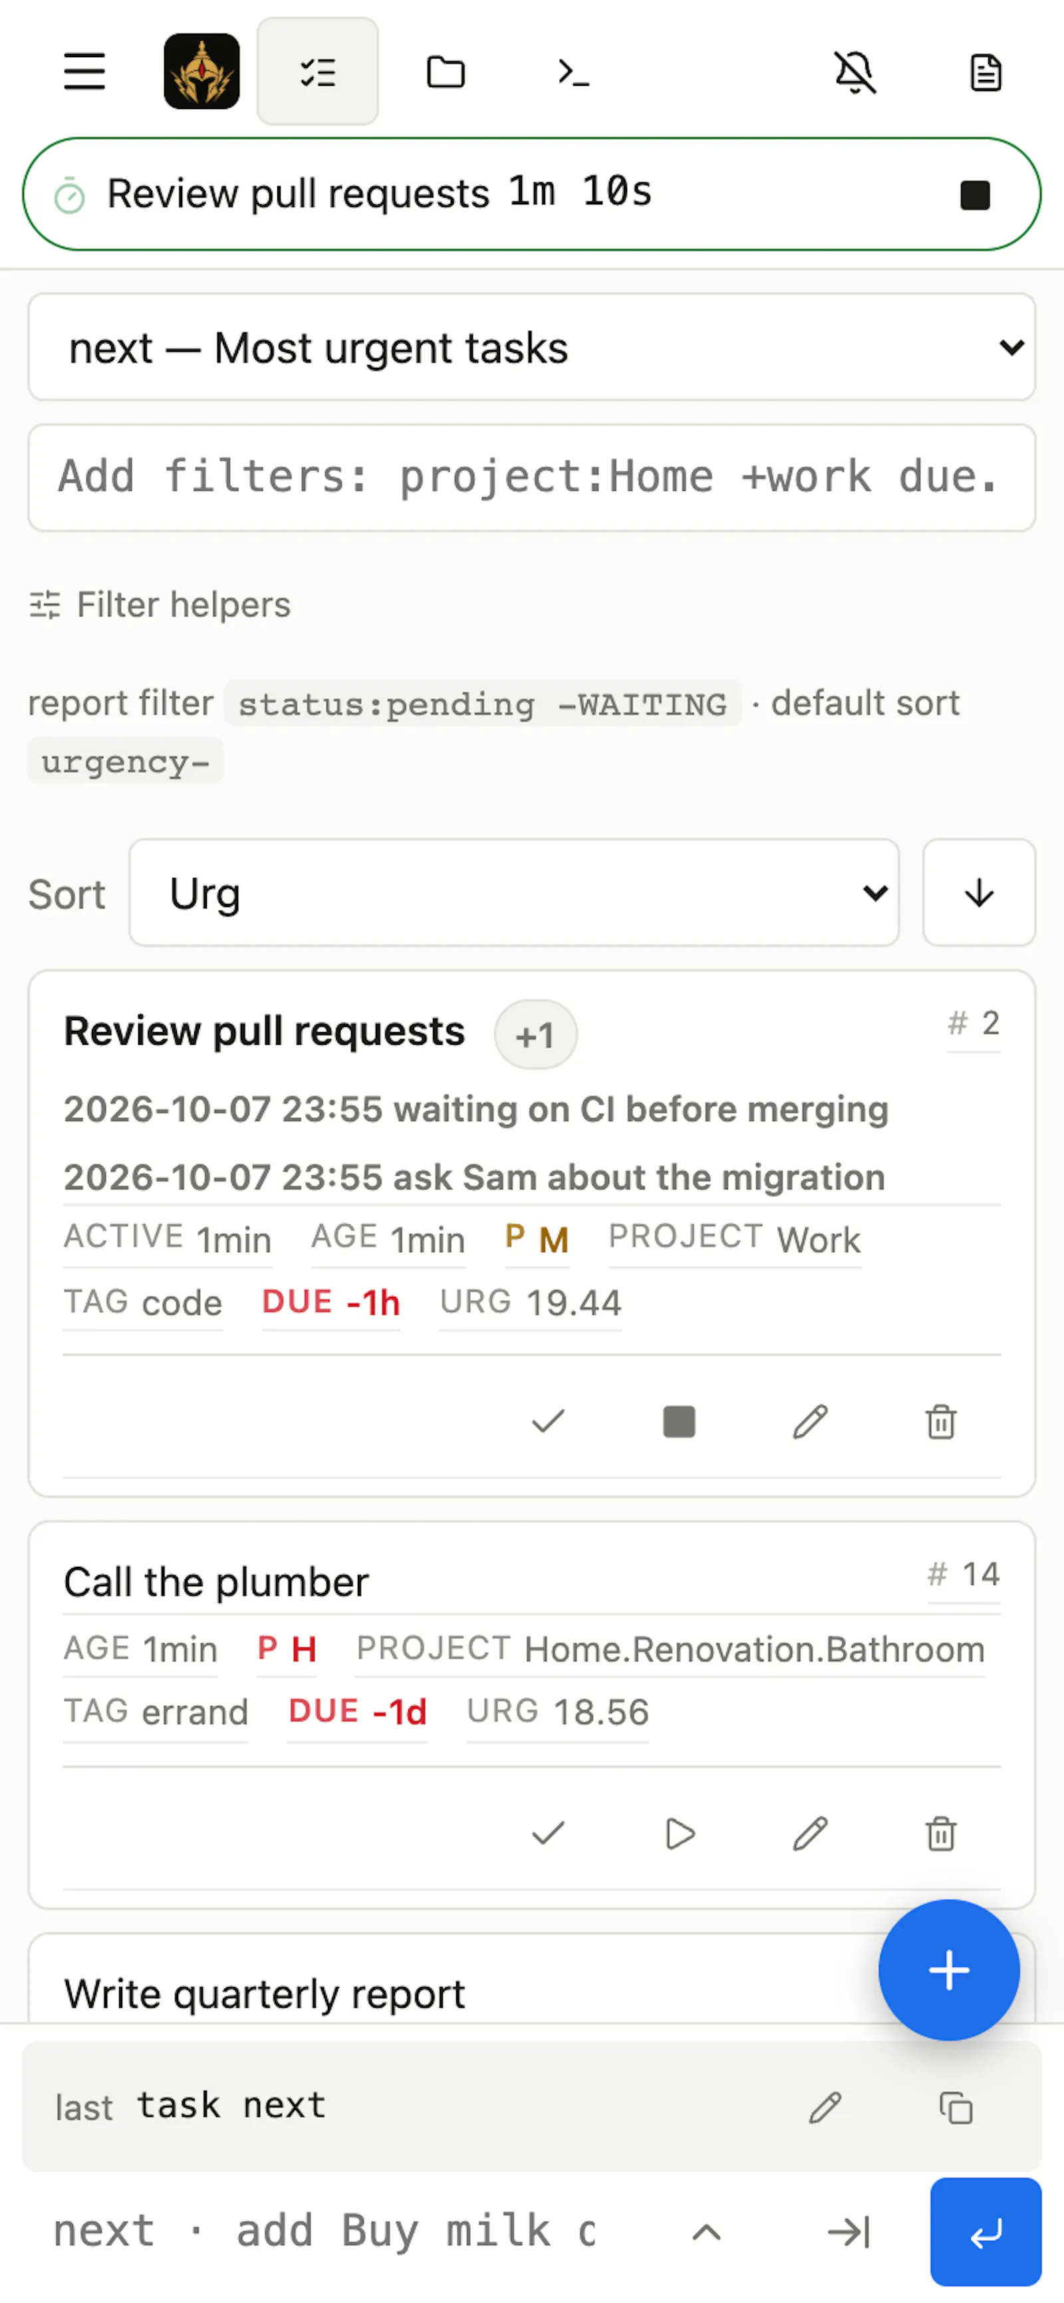
Task: Expand Filter helpers
Action: (x=160, y=605)
